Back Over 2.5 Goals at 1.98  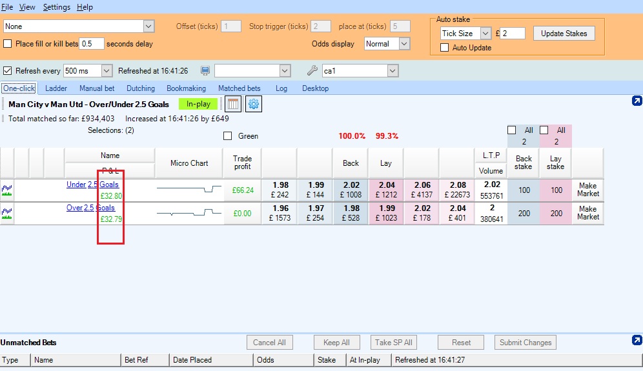pyautogui.click(x=351, y=213)
